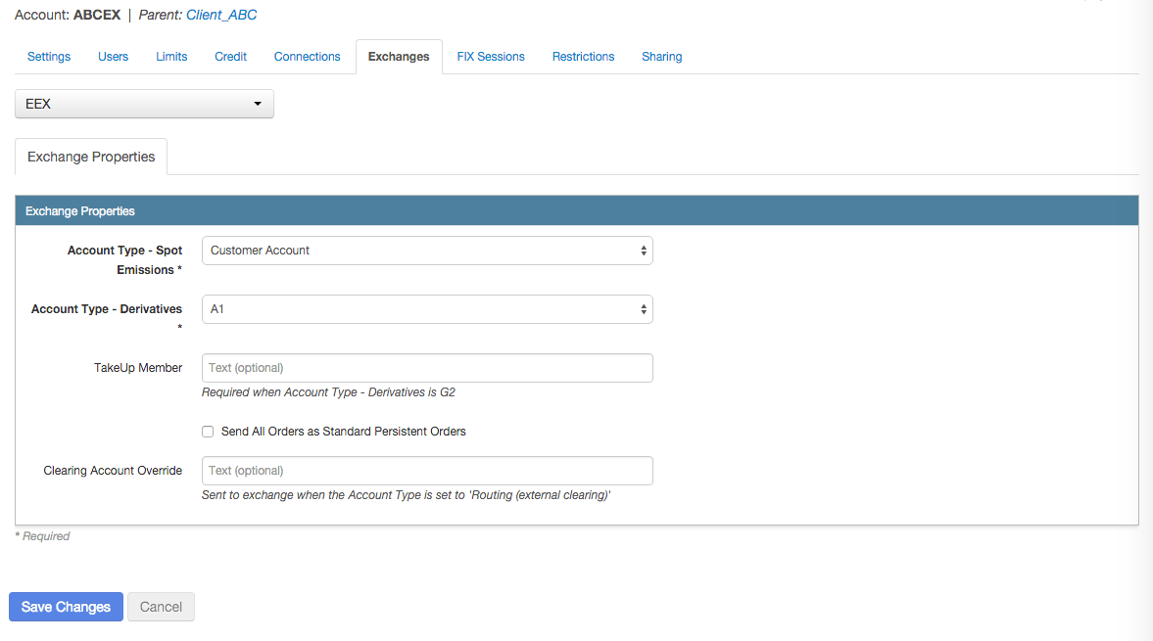Enable Send All Orders as Standard Persistent Orders

click(x=208, y=432)
